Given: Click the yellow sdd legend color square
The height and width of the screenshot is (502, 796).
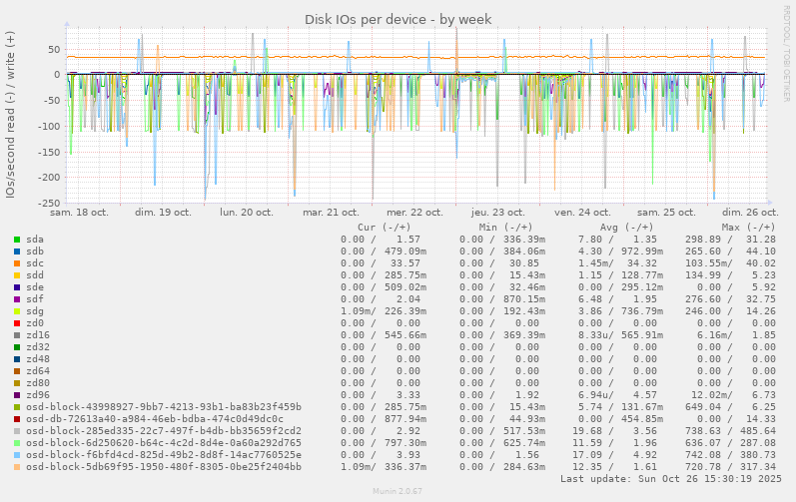Looking at the screenshot, I should (x=17, y=275).
